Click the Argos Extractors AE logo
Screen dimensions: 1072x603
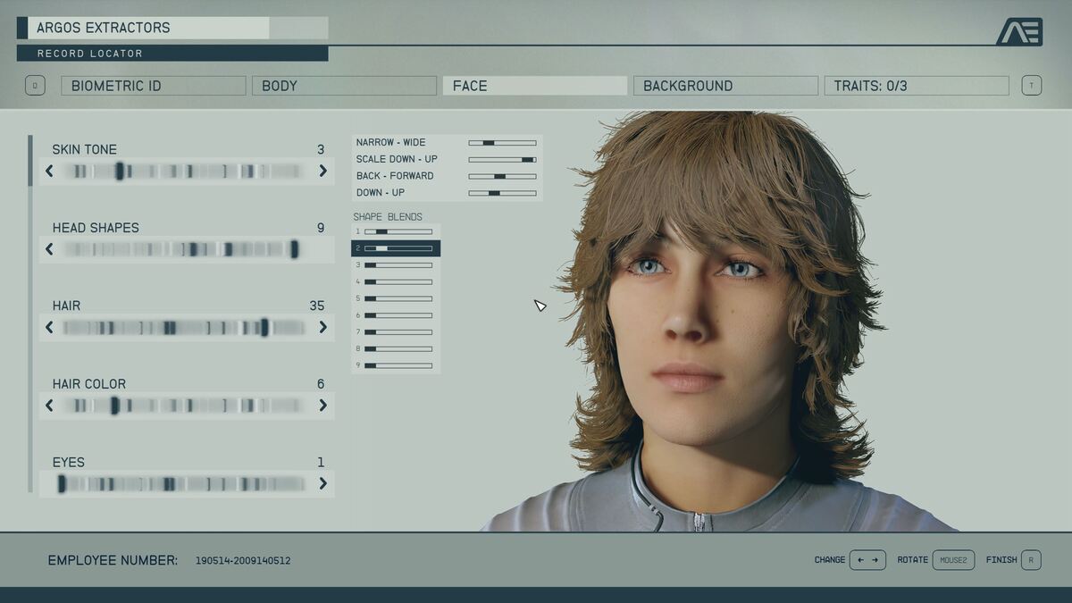click(x=1018, y=31)
